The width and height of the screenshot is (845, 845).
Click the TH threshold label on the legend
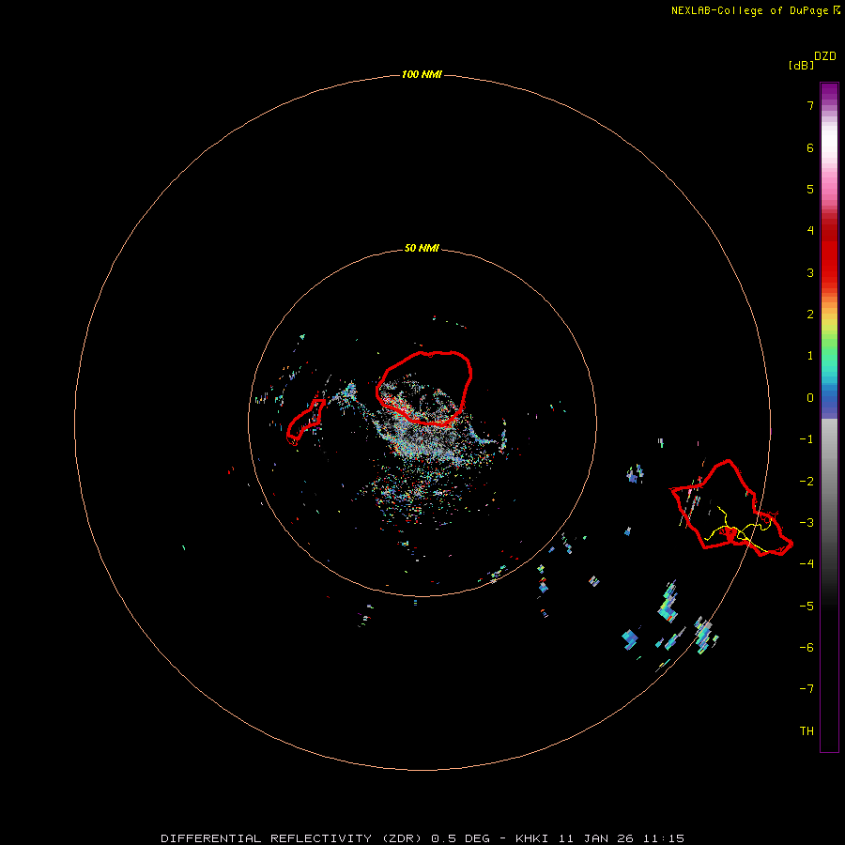click(807, 731)
